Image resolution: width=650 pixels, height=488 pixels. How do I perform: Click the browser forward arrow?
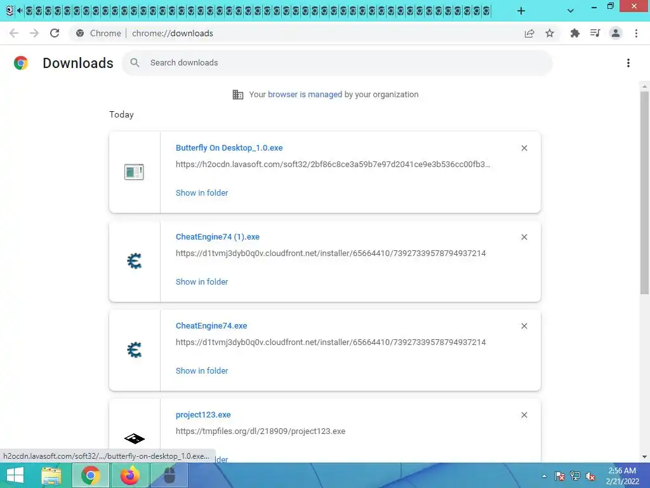click(34, 33)
